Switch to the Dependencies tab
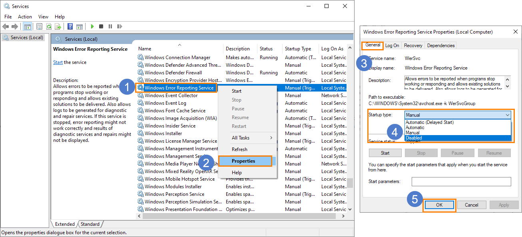Viewport: 522px width, 237px height. pyautogui.click(x=441, y=46)
